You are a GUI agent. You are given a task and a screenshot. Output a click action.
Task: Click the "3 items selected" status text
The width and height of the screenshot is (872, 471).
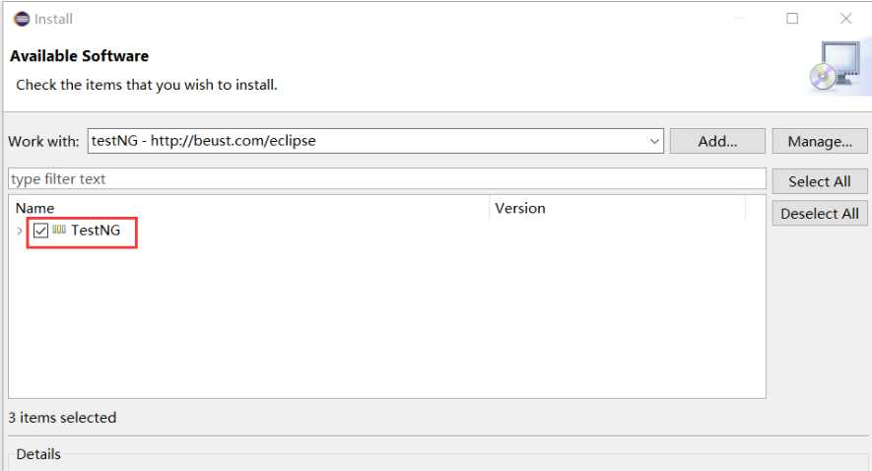coord(62,418)
